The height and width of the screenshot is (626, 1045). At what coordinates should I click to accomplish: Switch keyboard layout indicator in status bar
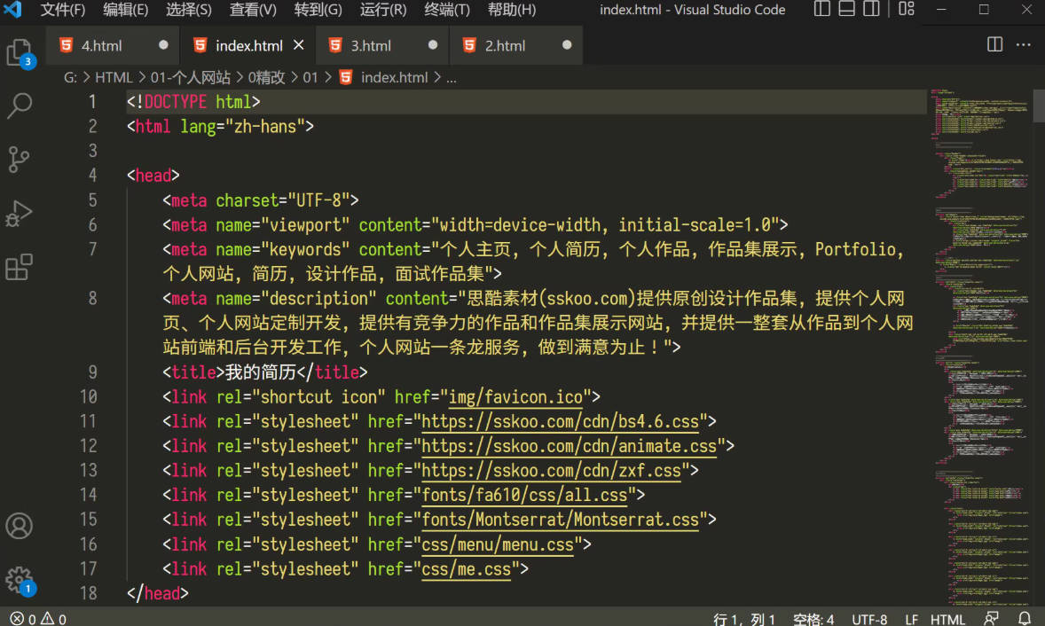(x=990, y=618)
